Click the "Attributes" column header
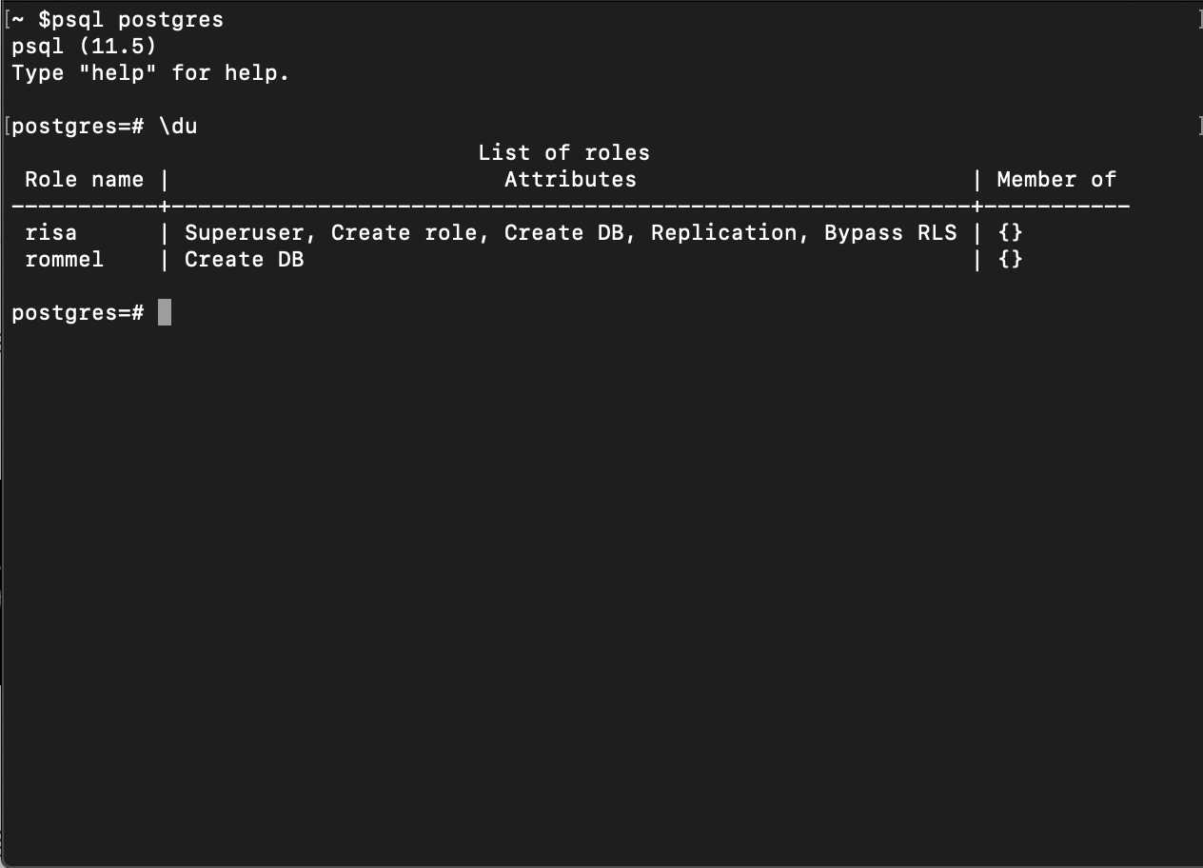Screen dimensions: 1203x868 pyautogui.click(x=570, y=179)
